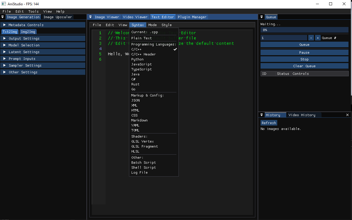This screenshot has width=352, height=220.
Task: Collapse the Queue panel dock triangle
Action: (x=262, y=17)
